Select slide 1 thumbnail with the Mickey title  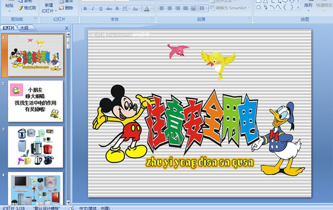[36, 55]
